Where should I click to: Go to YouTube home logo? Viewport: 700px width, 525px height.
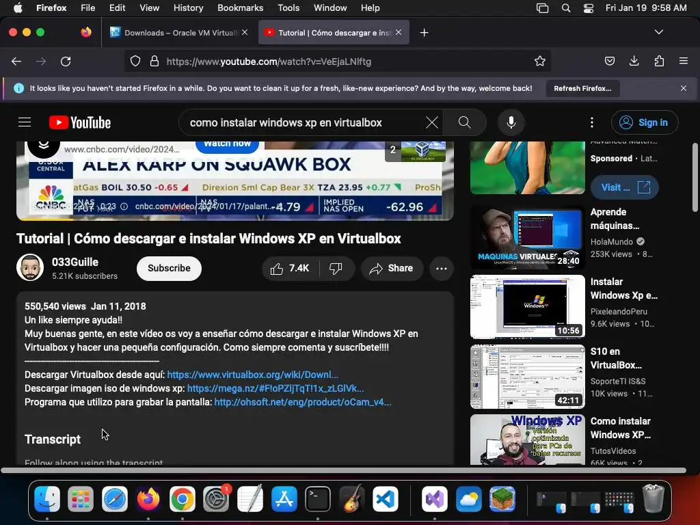[80, 122]
